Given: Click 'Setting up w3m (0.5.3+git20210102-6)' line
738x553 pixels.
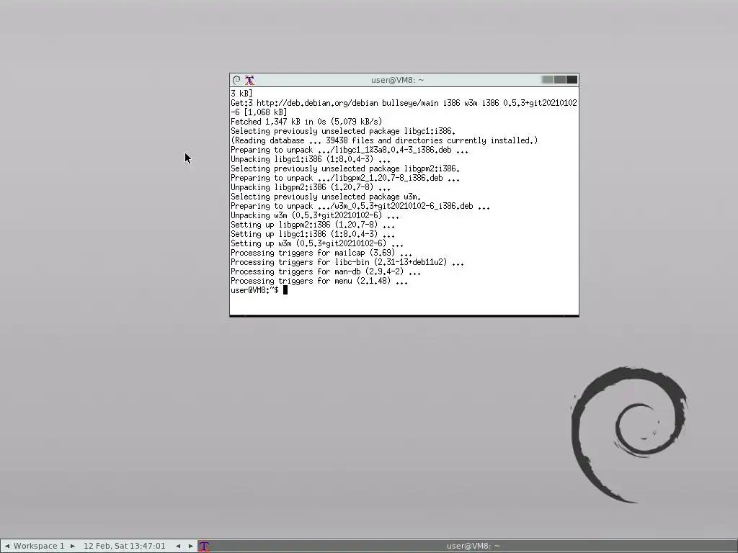Looking at the screenshot, I should [317, 244].
